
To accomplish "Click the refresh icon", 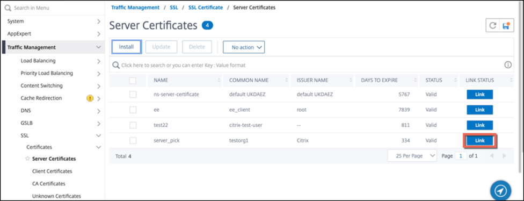I will point(492,25).
